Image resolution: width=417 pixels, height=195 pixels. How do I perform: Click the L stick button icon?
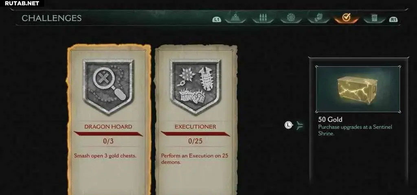(x=289, y=125)
